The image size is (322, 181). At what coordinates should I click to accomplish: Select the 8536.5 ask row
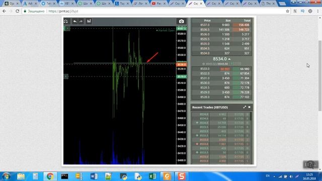click(x=221, y=30)
